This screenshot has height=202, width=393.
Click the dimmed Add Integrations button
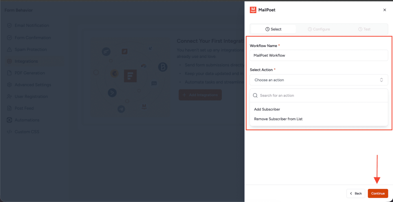pyautogui.click(x=200, y=95)
